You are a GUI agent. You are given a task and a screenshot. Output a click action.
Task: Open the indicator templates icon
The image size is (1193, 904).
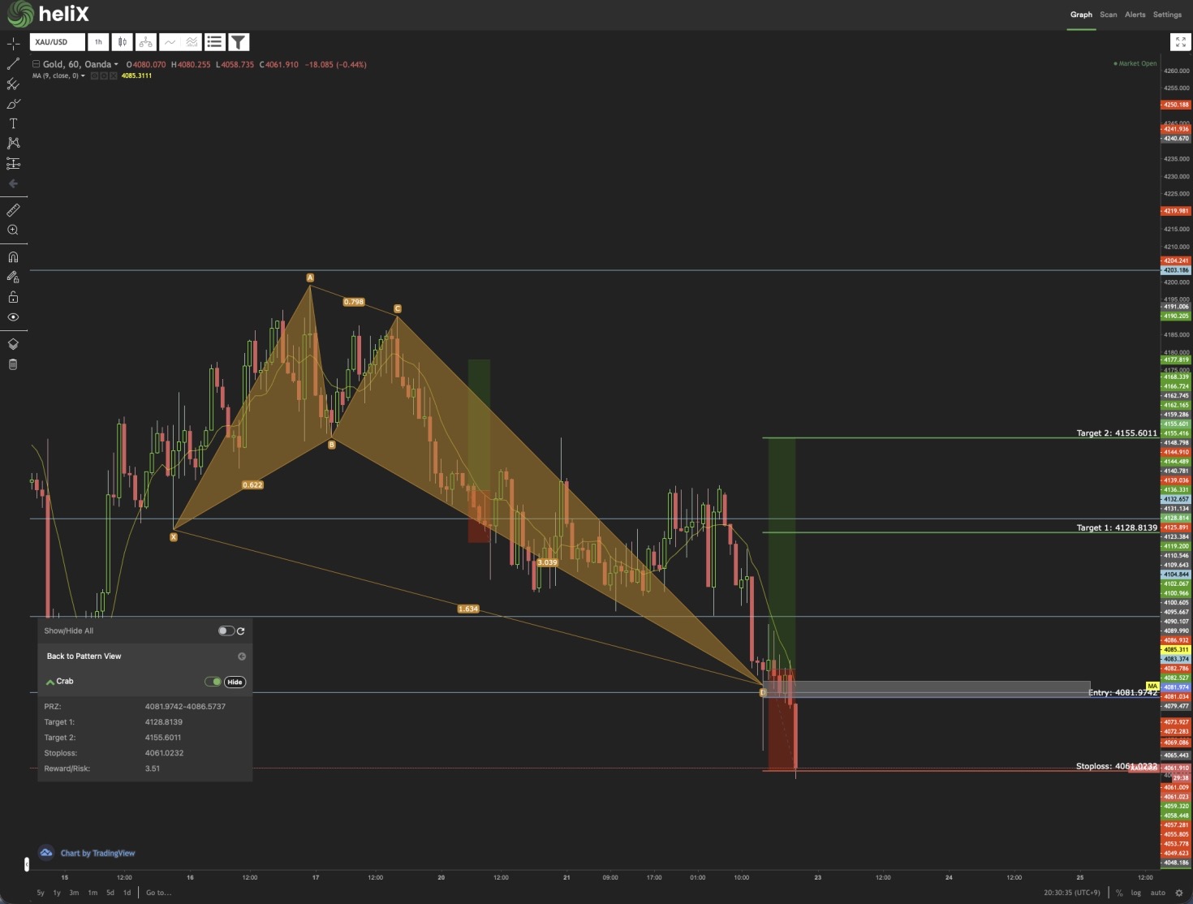pos(192,42)
